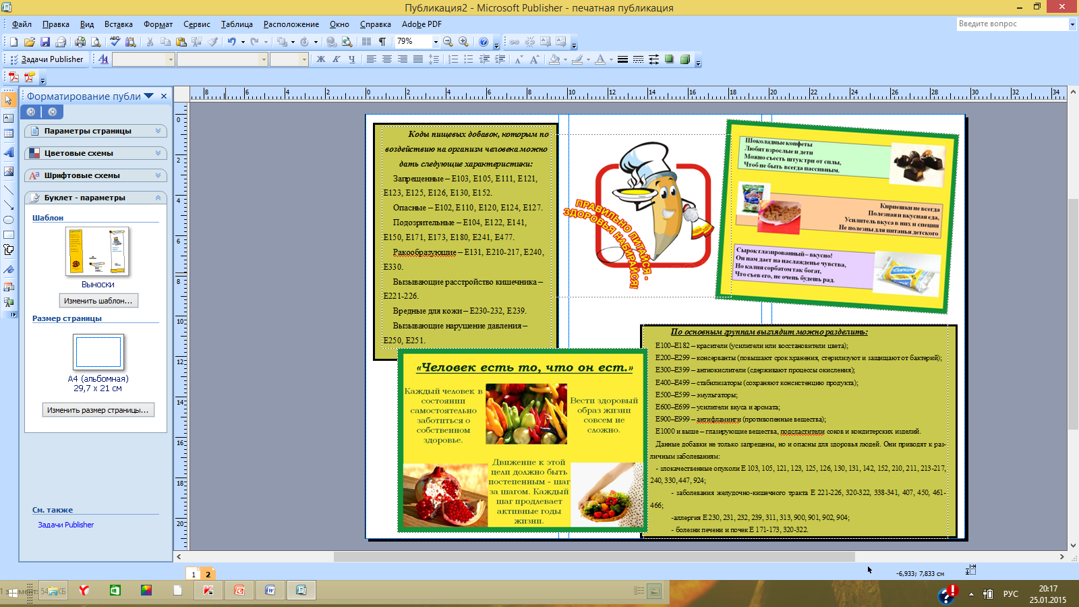
Task: Toggle bulleted list
Action: click(469, 59)
